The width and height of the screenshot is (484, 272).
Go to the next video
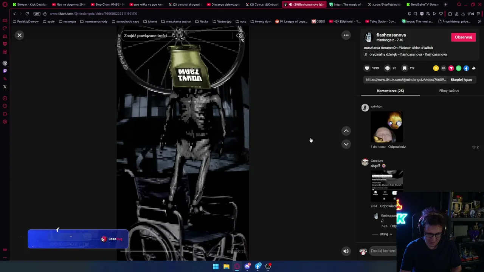346,144
